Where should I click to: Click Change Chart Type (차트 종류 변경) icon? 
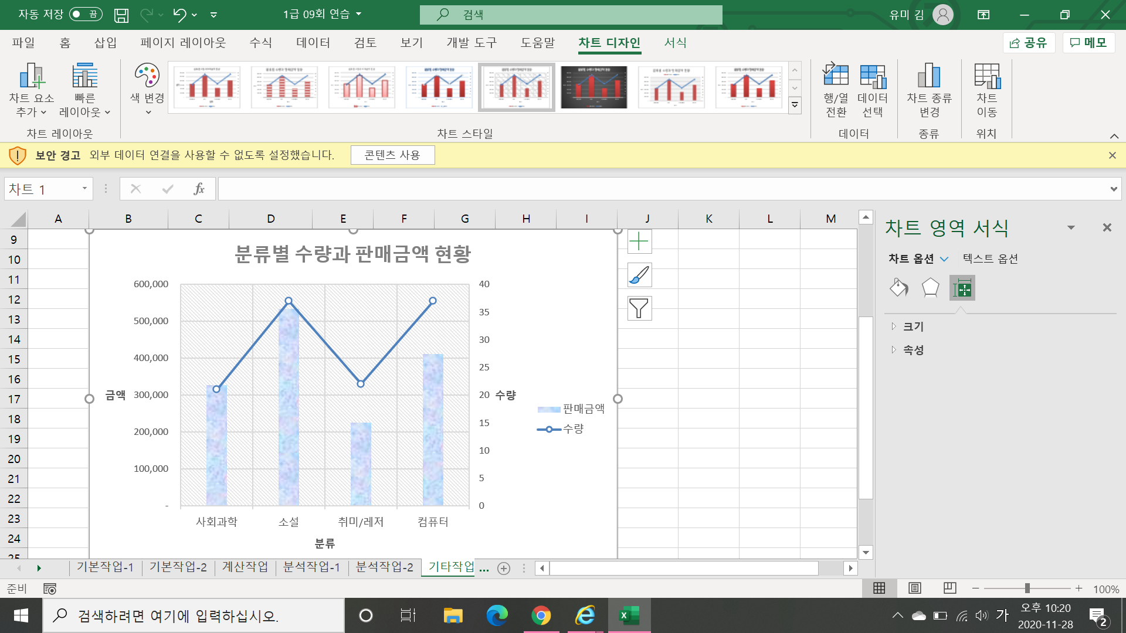click(929, 76)
